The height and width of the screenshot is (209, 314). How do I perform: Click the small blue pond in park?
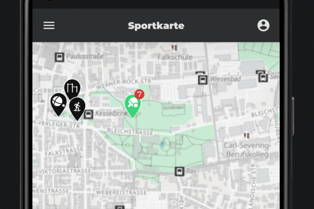point(162,143)
